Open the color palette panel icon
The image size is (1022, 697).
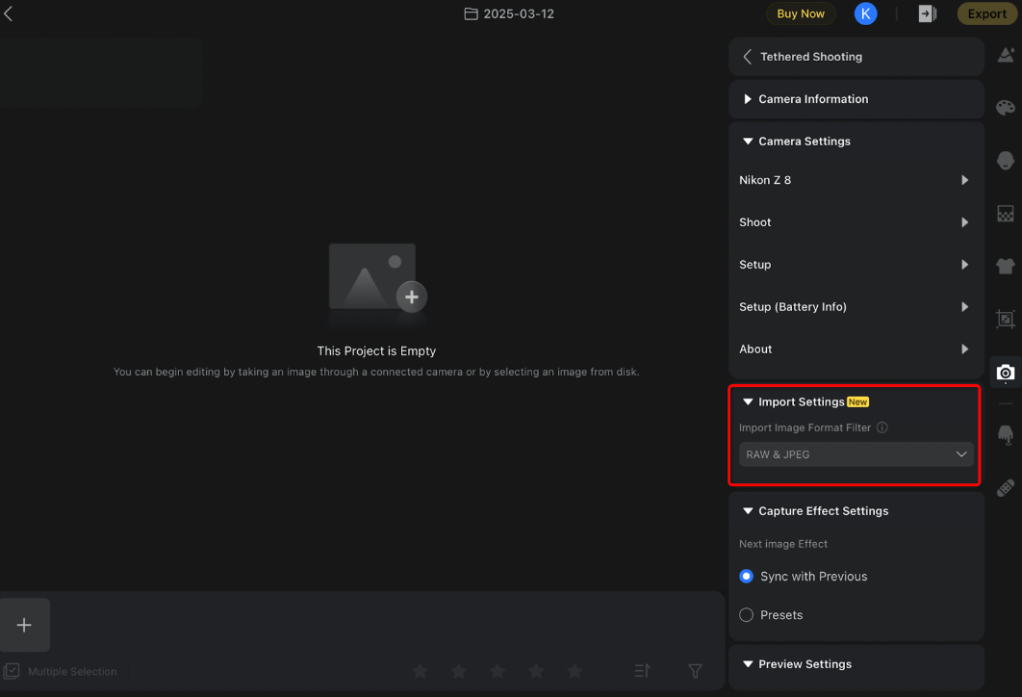click(x=1005, y=108)
